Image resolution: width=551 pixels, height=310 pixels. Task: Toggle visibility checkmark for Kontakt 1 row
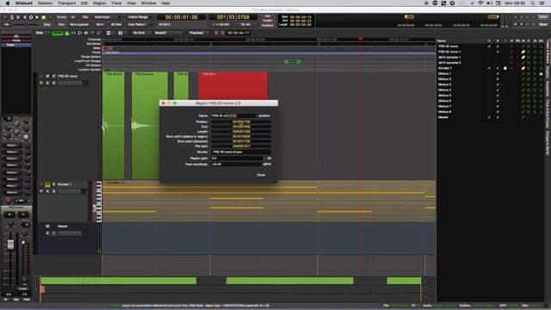(x=489, y=68)
